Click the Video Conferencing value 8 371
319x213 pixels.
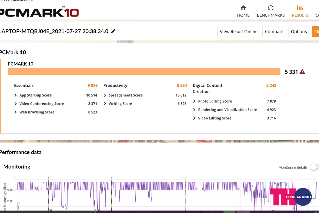93,104
